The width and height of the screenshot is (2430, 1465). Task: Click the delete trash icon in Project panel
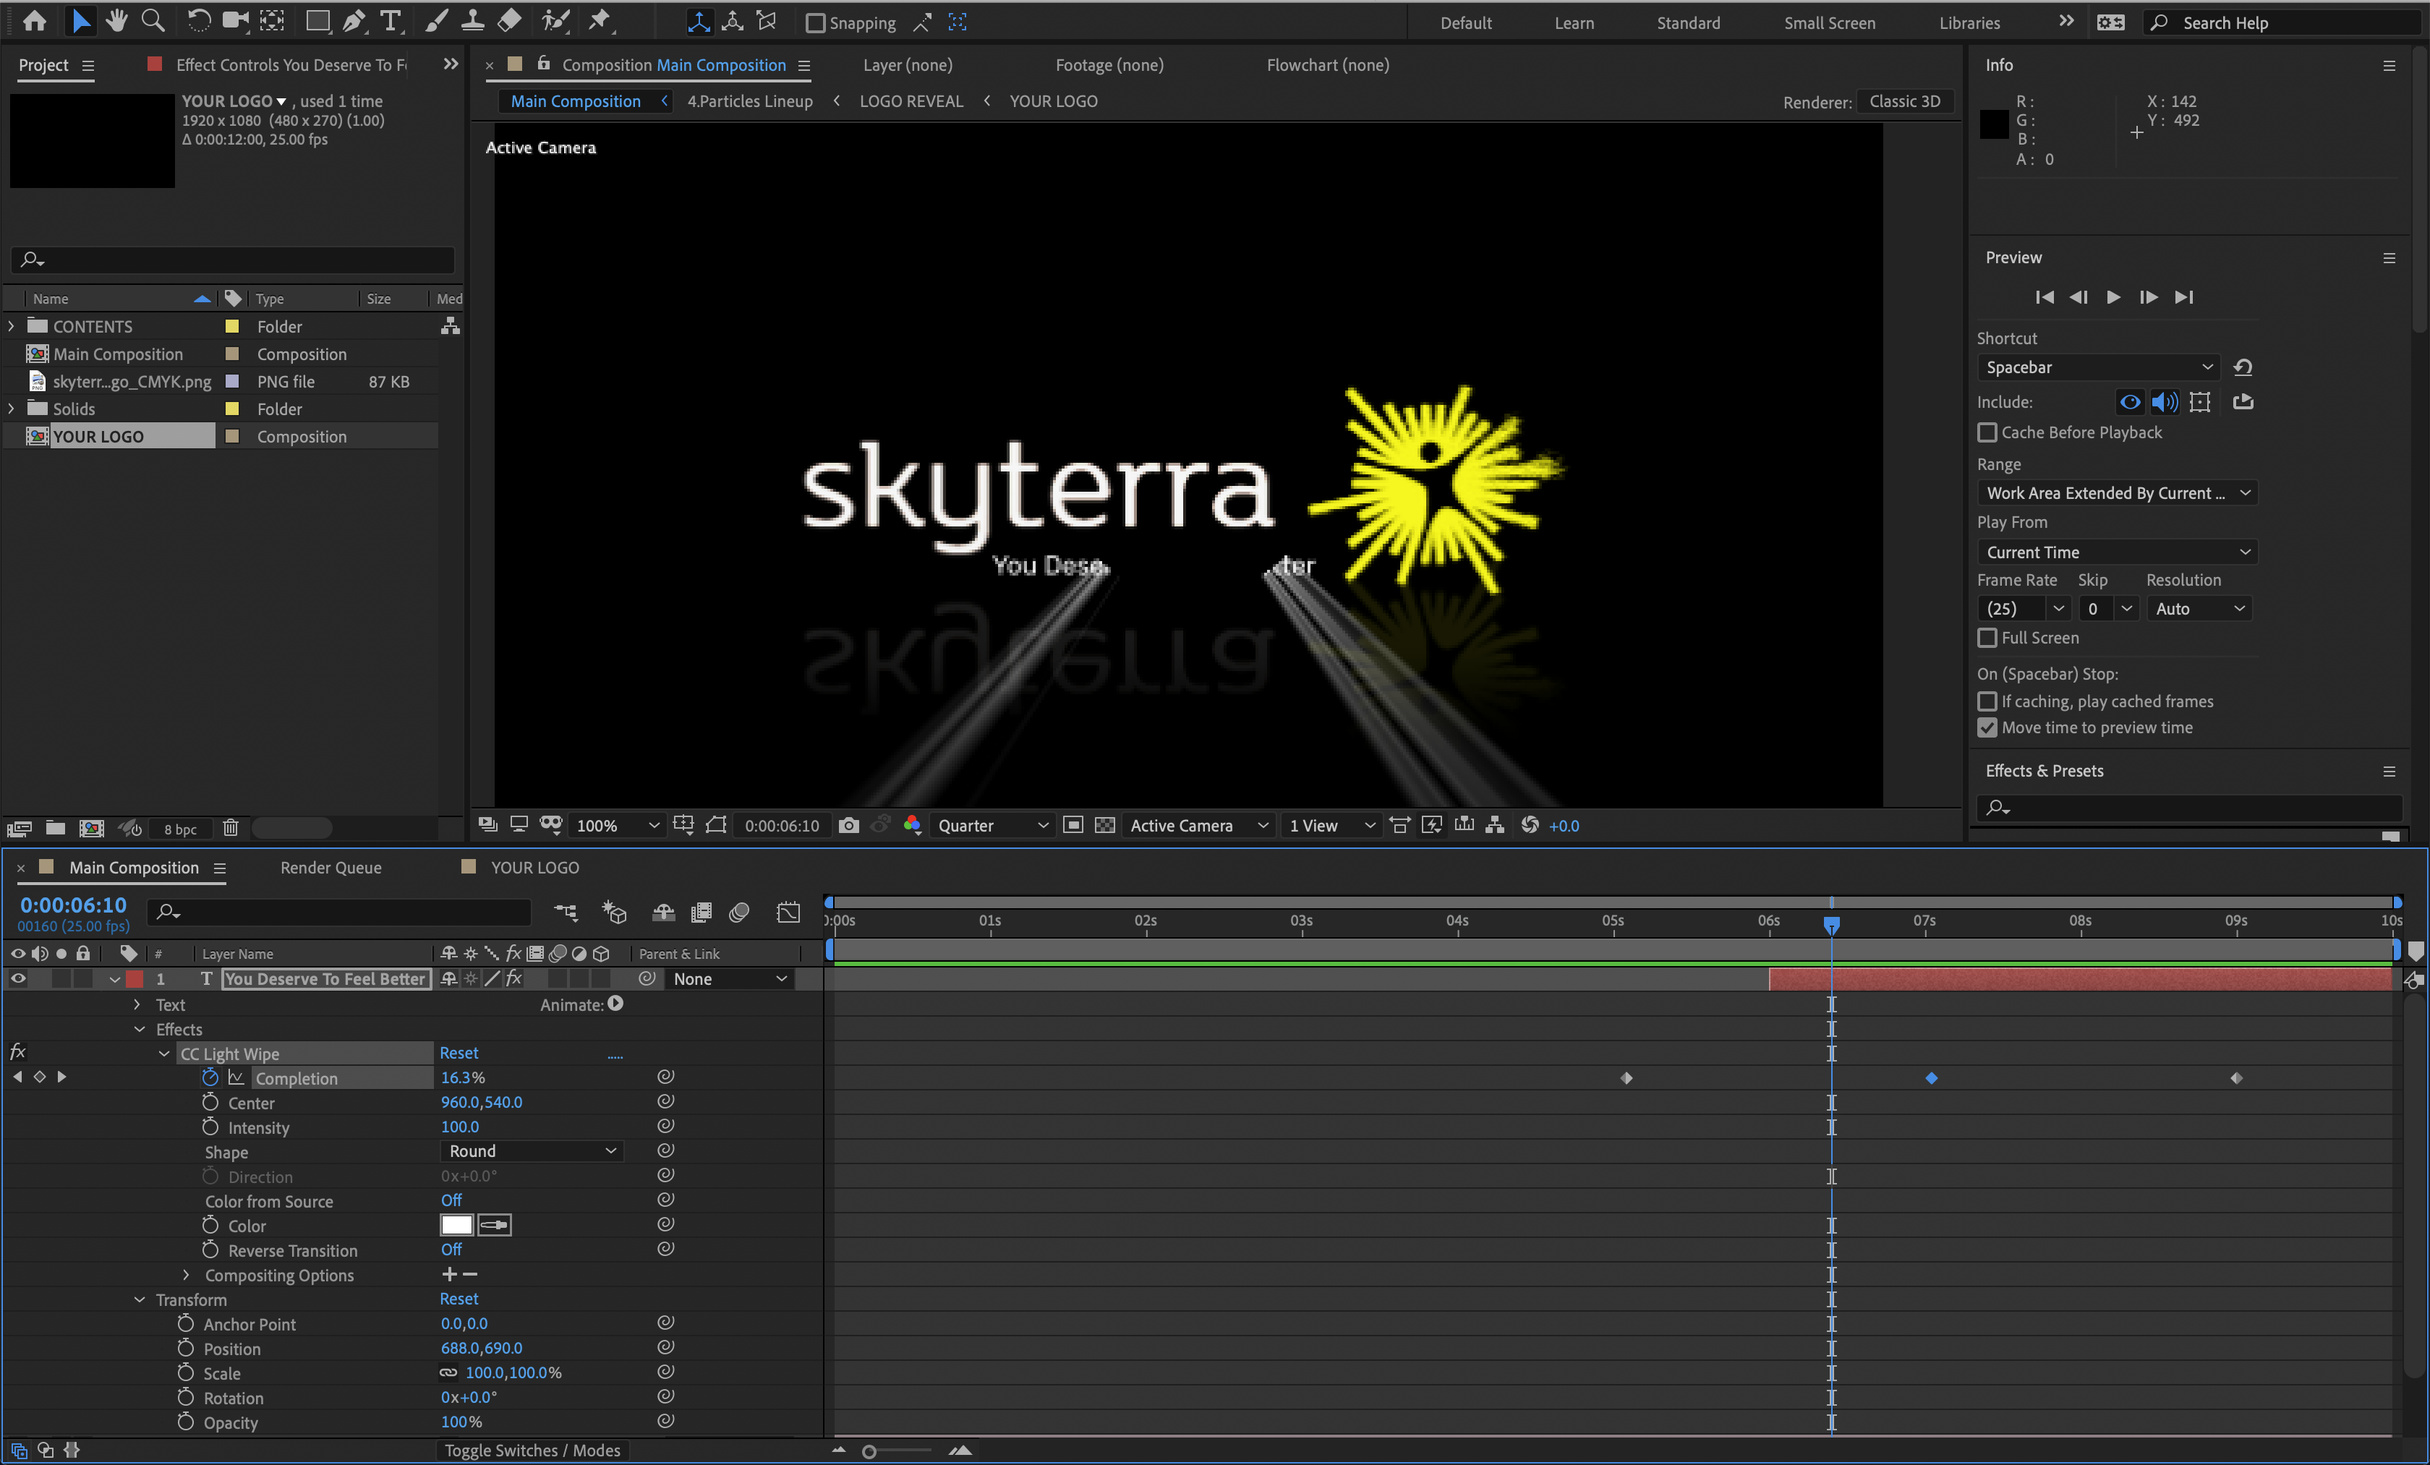click(x=230, y=828)
